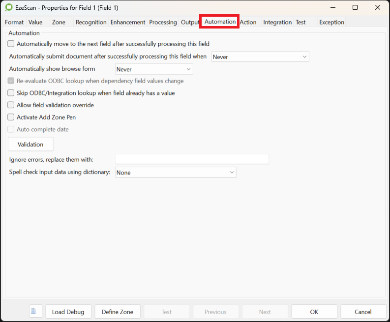Check Allow field validation override
The image size is (390, 322).
[11, 105]
